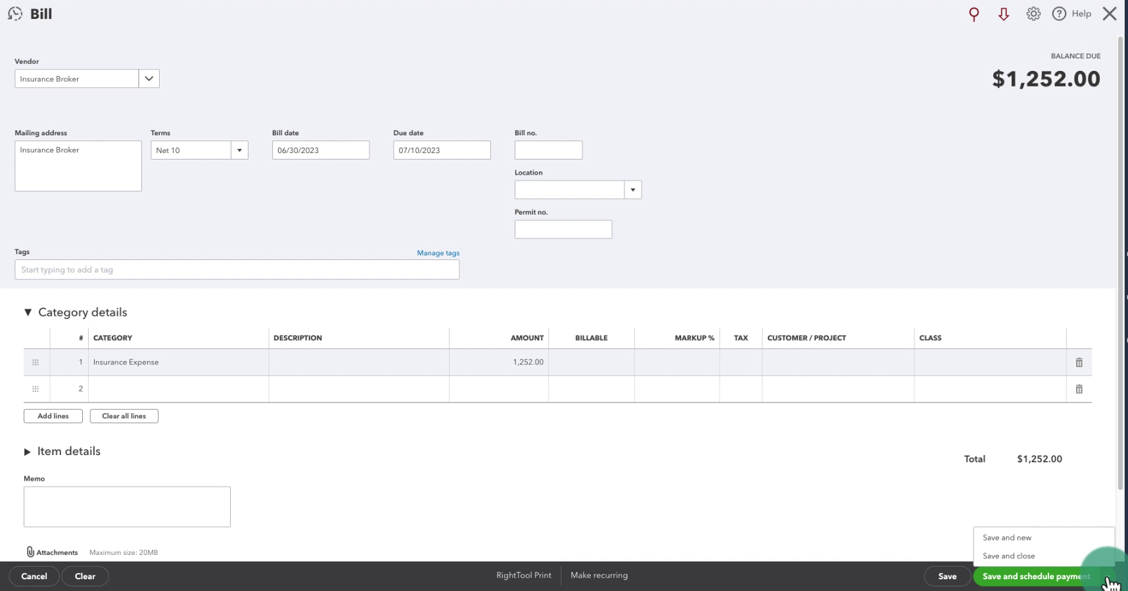Screen dimensions: 1128x591
Task: Select Insurance Expense category cell
Action: (178, 362)
